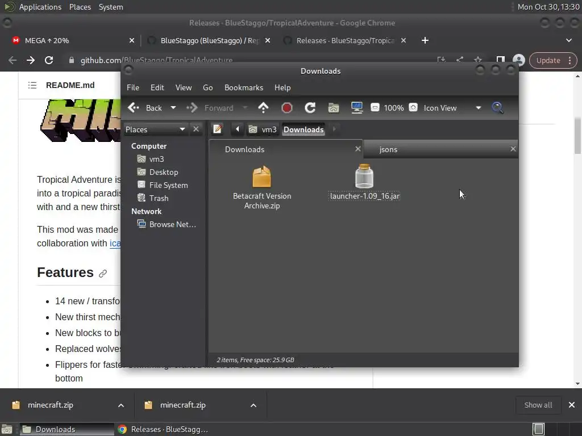Open File menu in file manager
The width and height of the screenshot is (582, 436).
(x=133, y=87)
